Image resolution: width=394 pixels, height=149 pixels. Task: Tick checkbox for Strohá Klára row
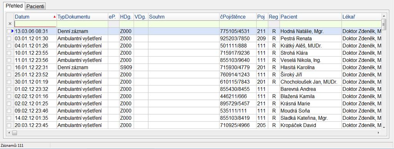[9, 53]
